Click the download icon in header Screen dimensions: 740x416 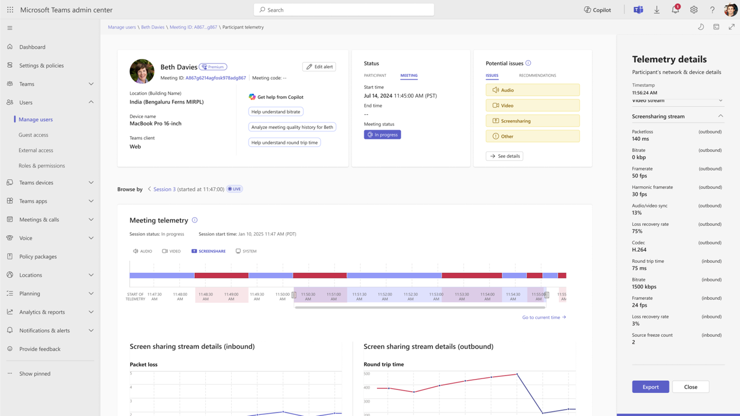[657, 10]
